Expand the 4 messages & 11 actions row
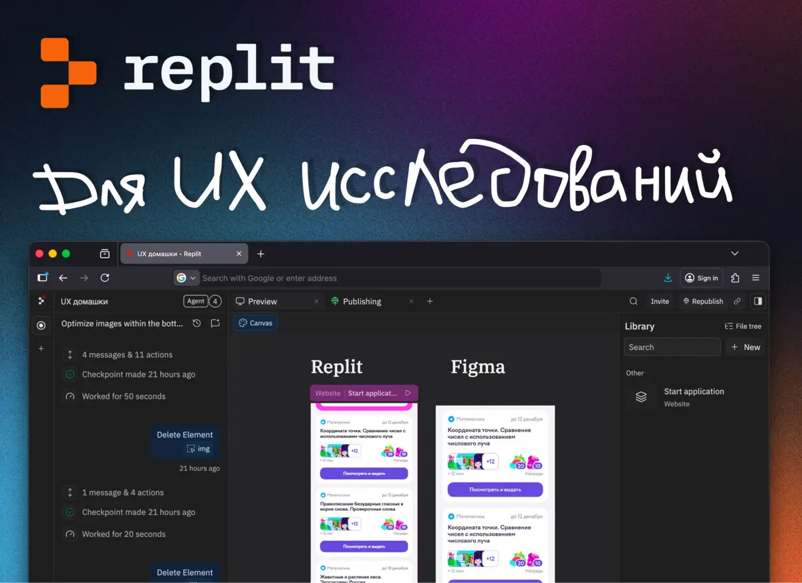The height and width of the screenshot is (583, 802). pos(127,355)
